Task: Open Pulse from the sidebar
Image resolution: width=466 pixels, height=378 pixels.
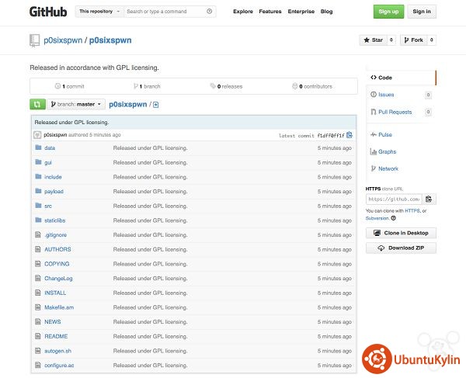Action: pos(384,134)
